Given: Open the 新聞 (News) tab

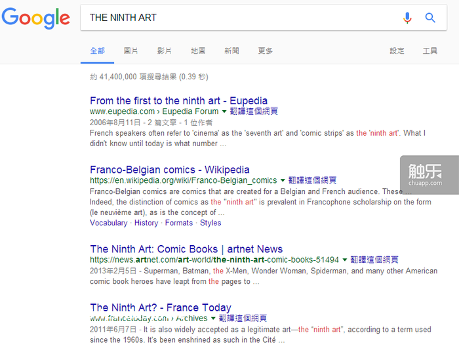Looking at the screenshot, I should (231, 50).
